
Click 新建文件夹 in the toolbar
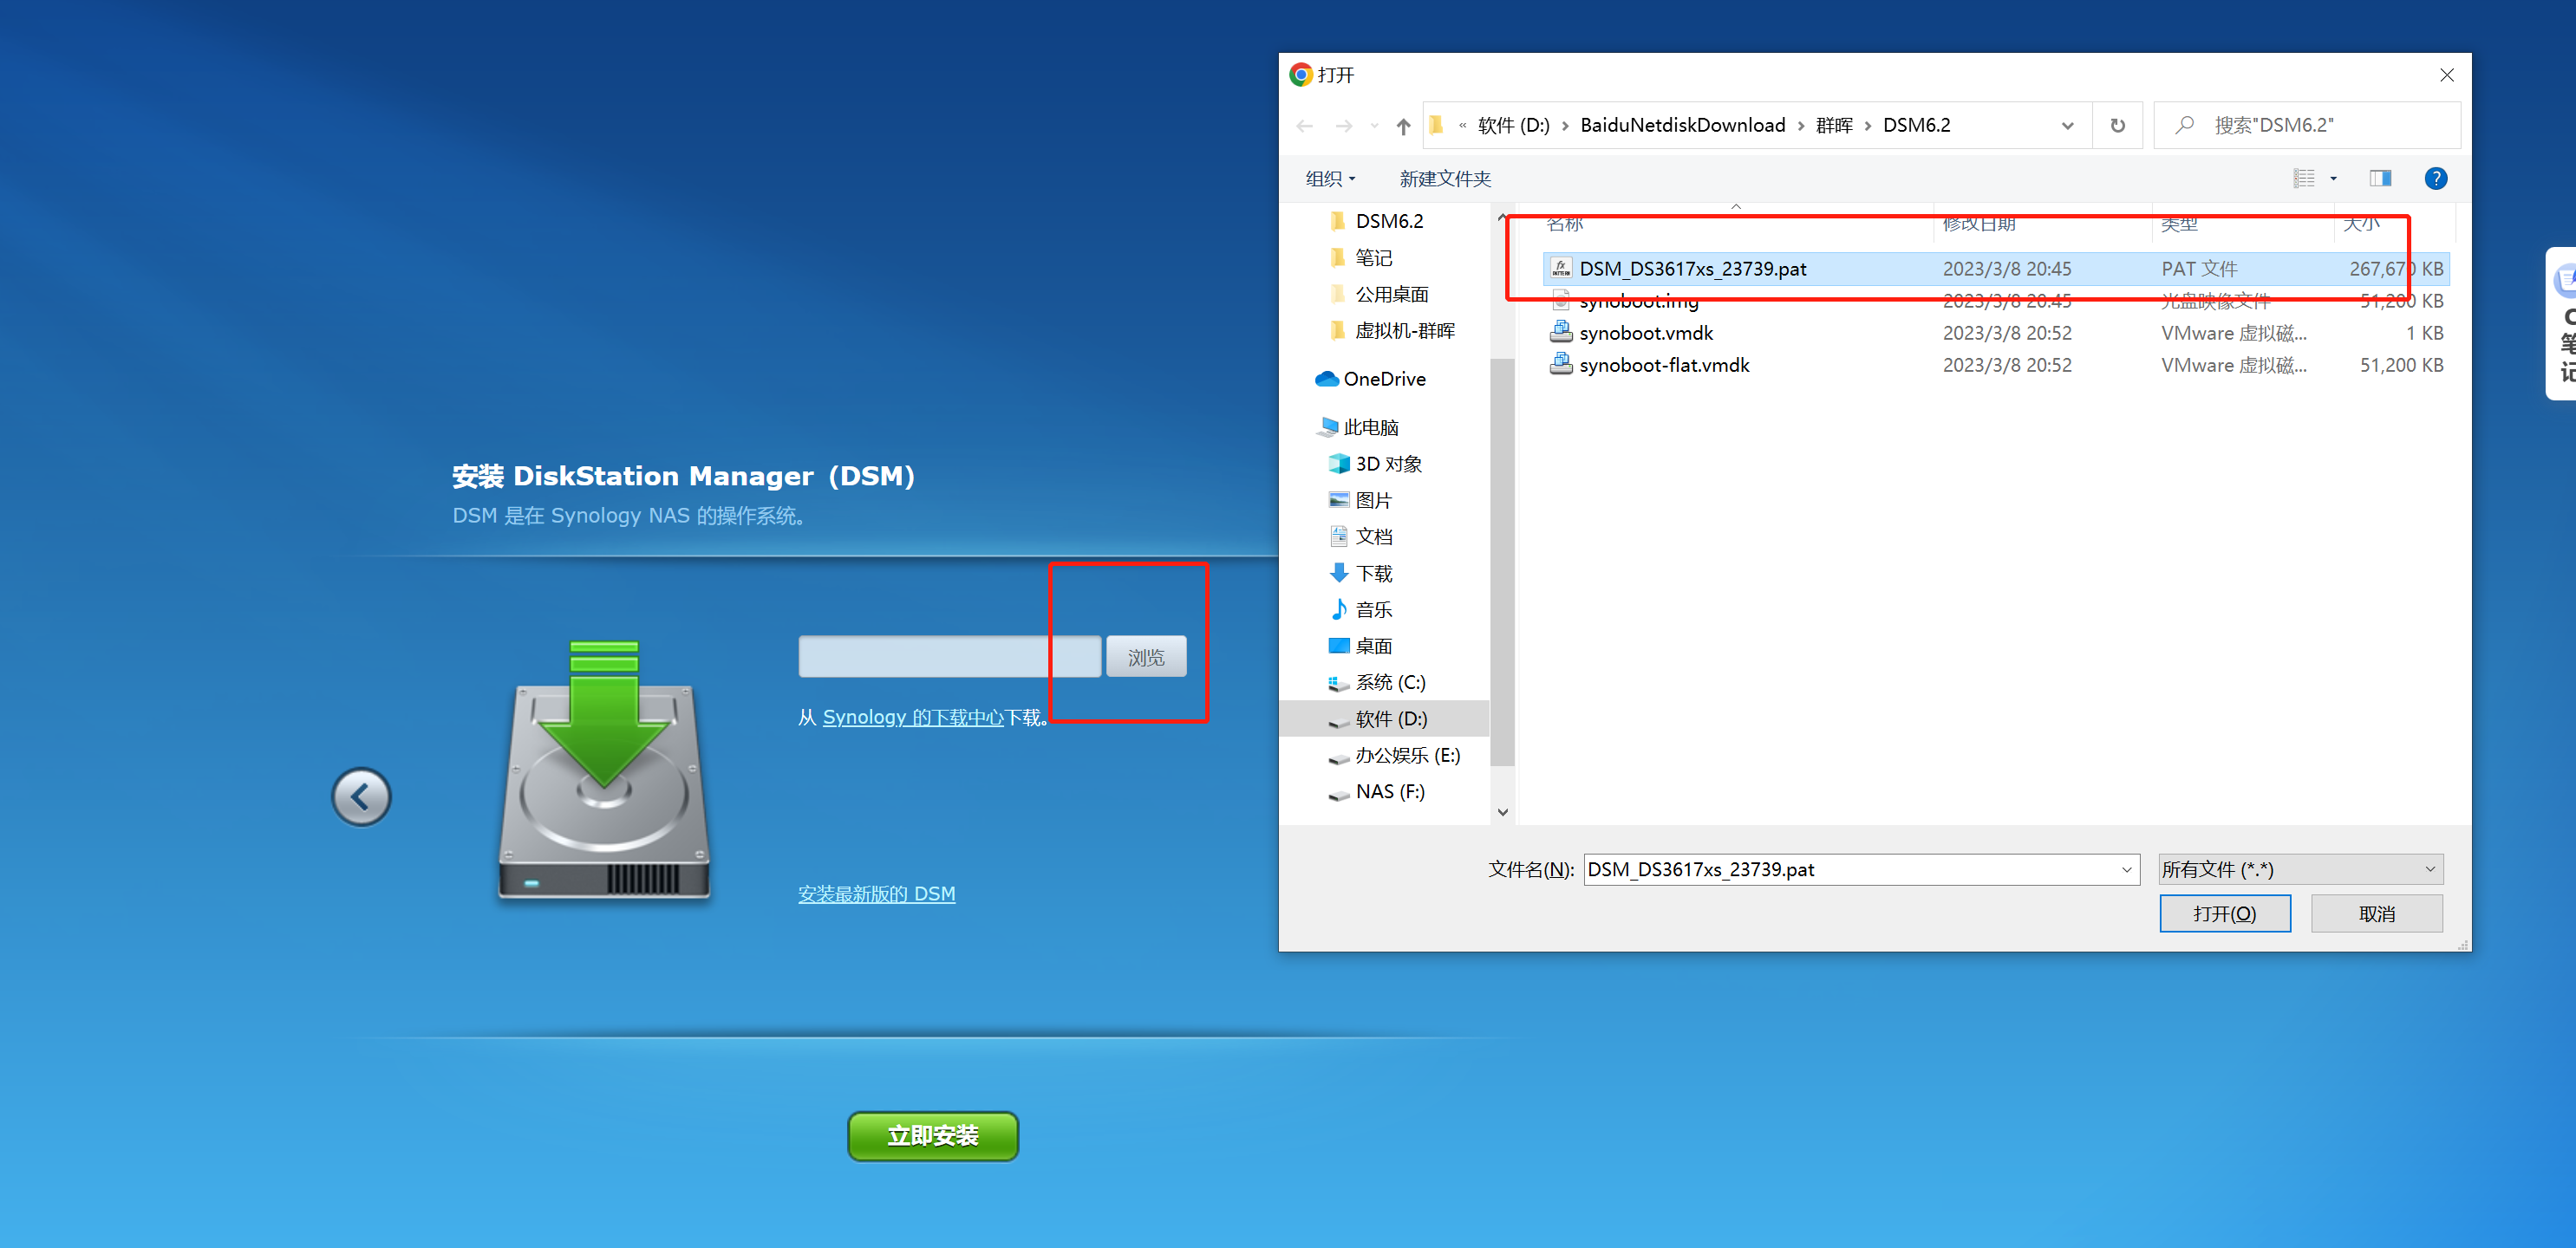click(x=1444, y=179)
